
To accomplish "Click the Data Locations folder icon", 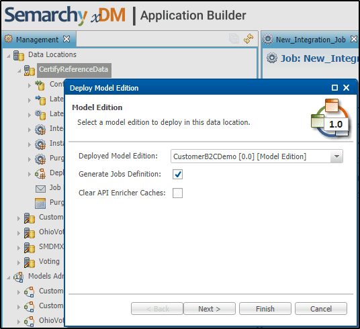I will click(x=19, y=55).
